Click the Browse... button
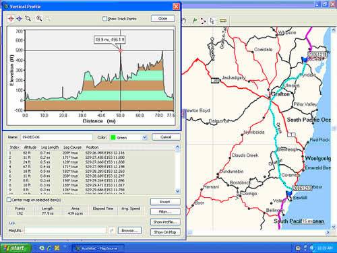This screenshot has height=253, width=337. pyautogui.click(x=129, y=230)
